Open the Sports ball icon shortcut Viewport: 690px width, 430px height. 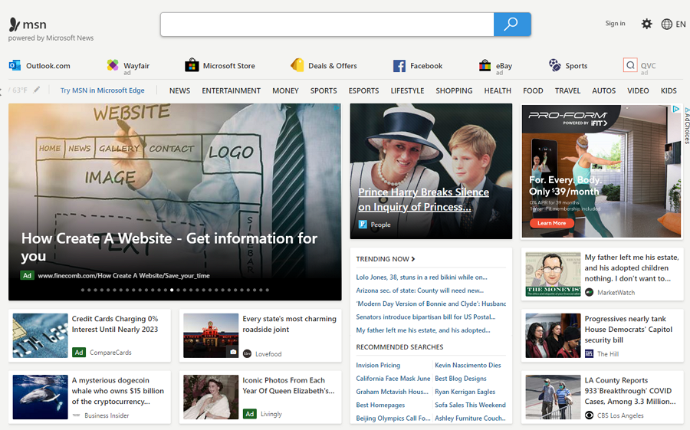(554, 65)
